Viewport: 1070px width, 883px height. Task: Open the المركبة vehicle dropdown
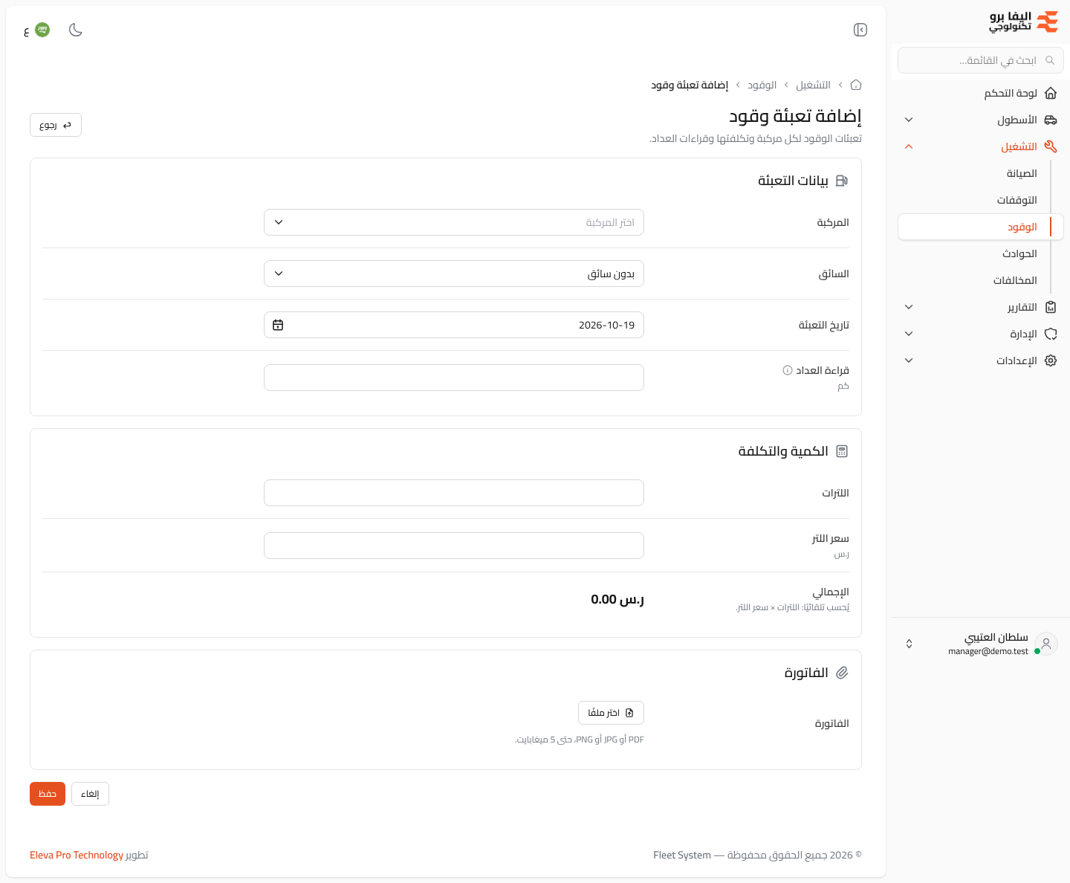454,222
